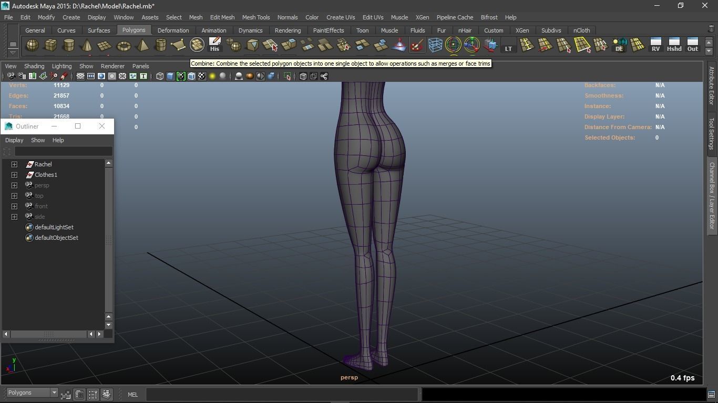Switch to the nCloth shelf tab
This screenshot has width=718, height=403.
click(x=581, y=30)
